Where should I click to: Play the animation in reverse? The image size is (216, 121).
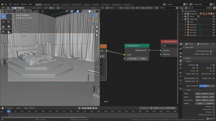tap(88, 108)
